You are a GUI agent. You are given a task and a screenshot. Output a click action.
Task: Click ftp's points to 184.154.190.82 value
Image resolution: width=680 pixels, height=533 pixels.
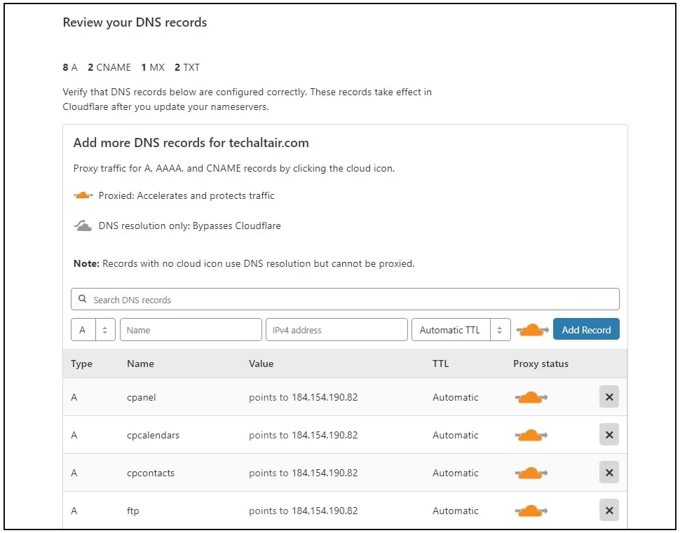[x=303, y=511]
